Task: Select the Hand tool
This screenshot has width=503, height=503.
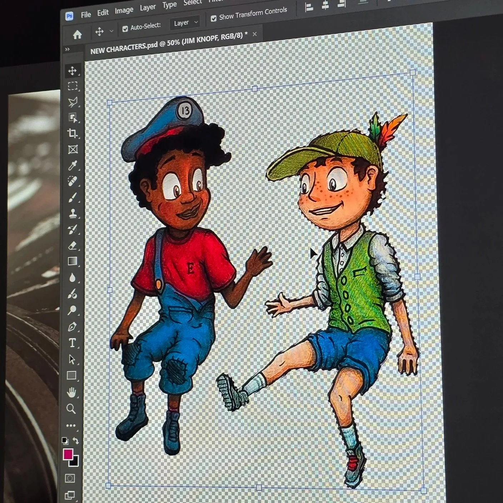Action: 71,392
